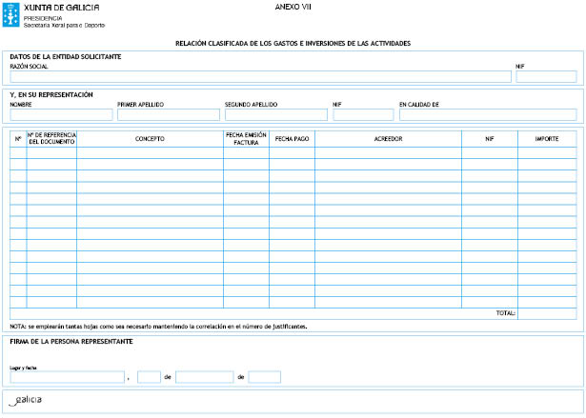The width and height of the screenshot is (586, 418).
Task: Click the galicia logo in the footer
Action: point(26,400)
